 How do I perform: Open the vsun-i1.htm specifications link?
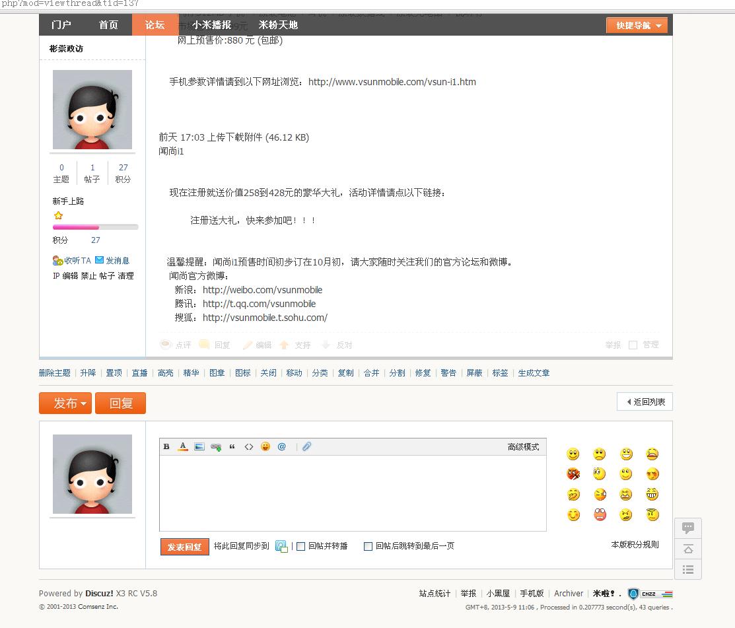(x=392, y=82)
